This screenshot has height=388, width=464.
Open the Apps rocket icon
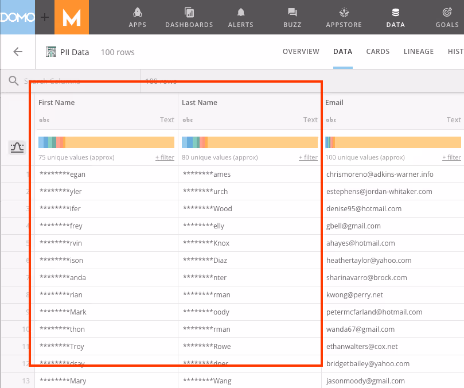click(x=137, y=13)
